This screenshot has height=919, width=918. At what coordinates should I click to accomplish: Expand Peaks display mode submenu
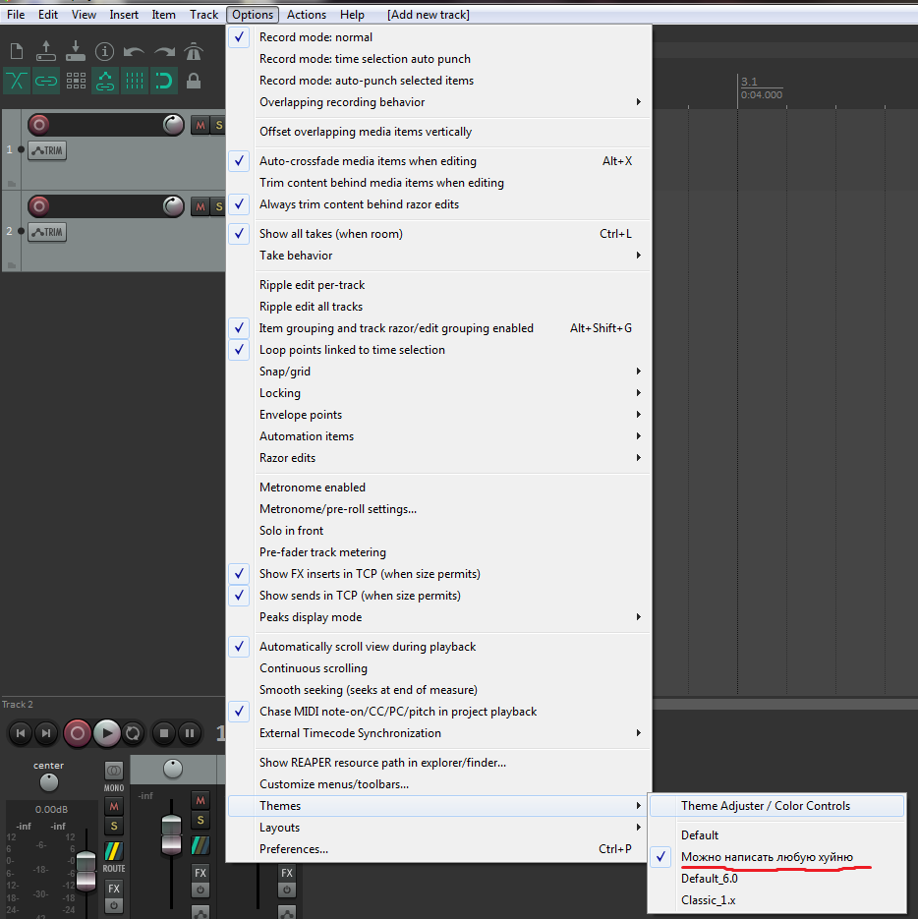tap(438, 616)
